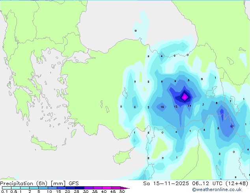250x193 pixels.
Task: Click the magenta precipitation maximum on the map
Action: pyautogui.click(x=185, y=97)
